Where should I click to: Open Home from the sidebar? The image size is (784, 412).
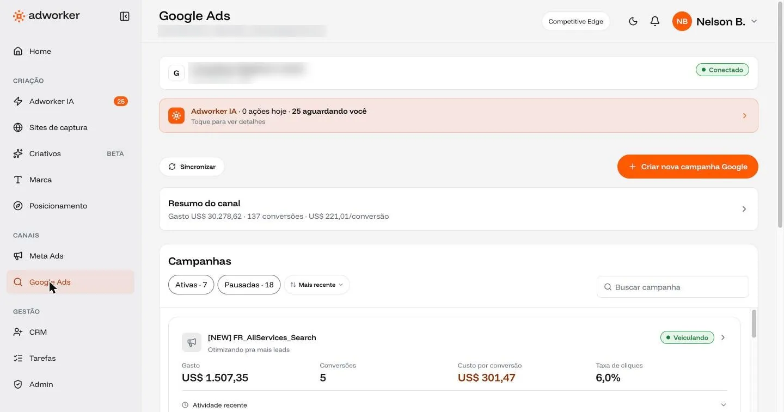pos(70,51)
